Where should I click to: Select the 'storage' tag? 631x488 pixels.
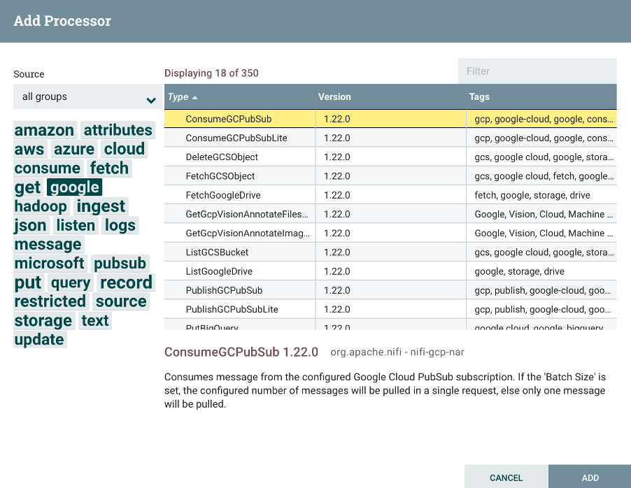point(43,321)
